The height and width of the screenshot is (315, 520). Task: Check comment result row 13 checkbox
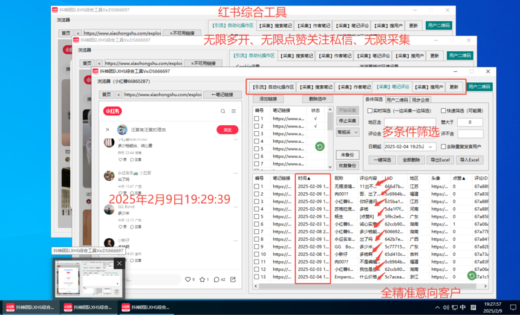256,277
